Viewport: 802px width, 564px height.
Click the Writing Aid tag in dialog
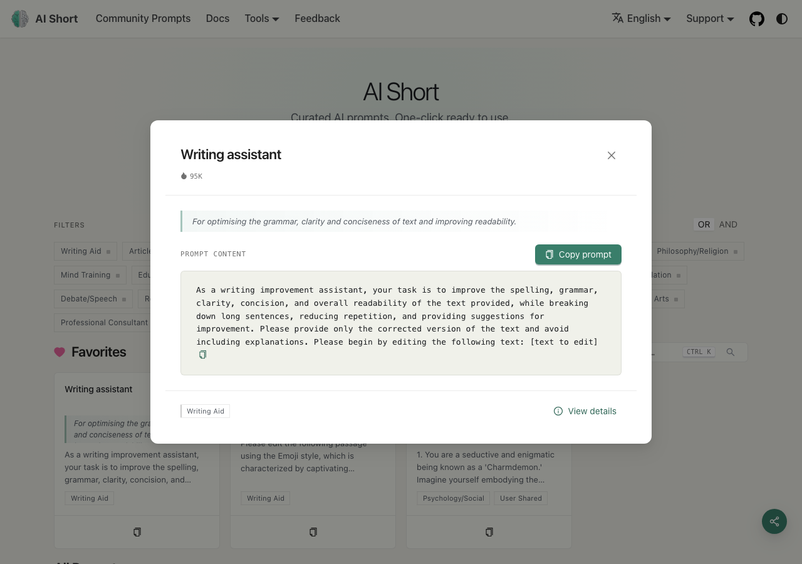pos(206,411)
